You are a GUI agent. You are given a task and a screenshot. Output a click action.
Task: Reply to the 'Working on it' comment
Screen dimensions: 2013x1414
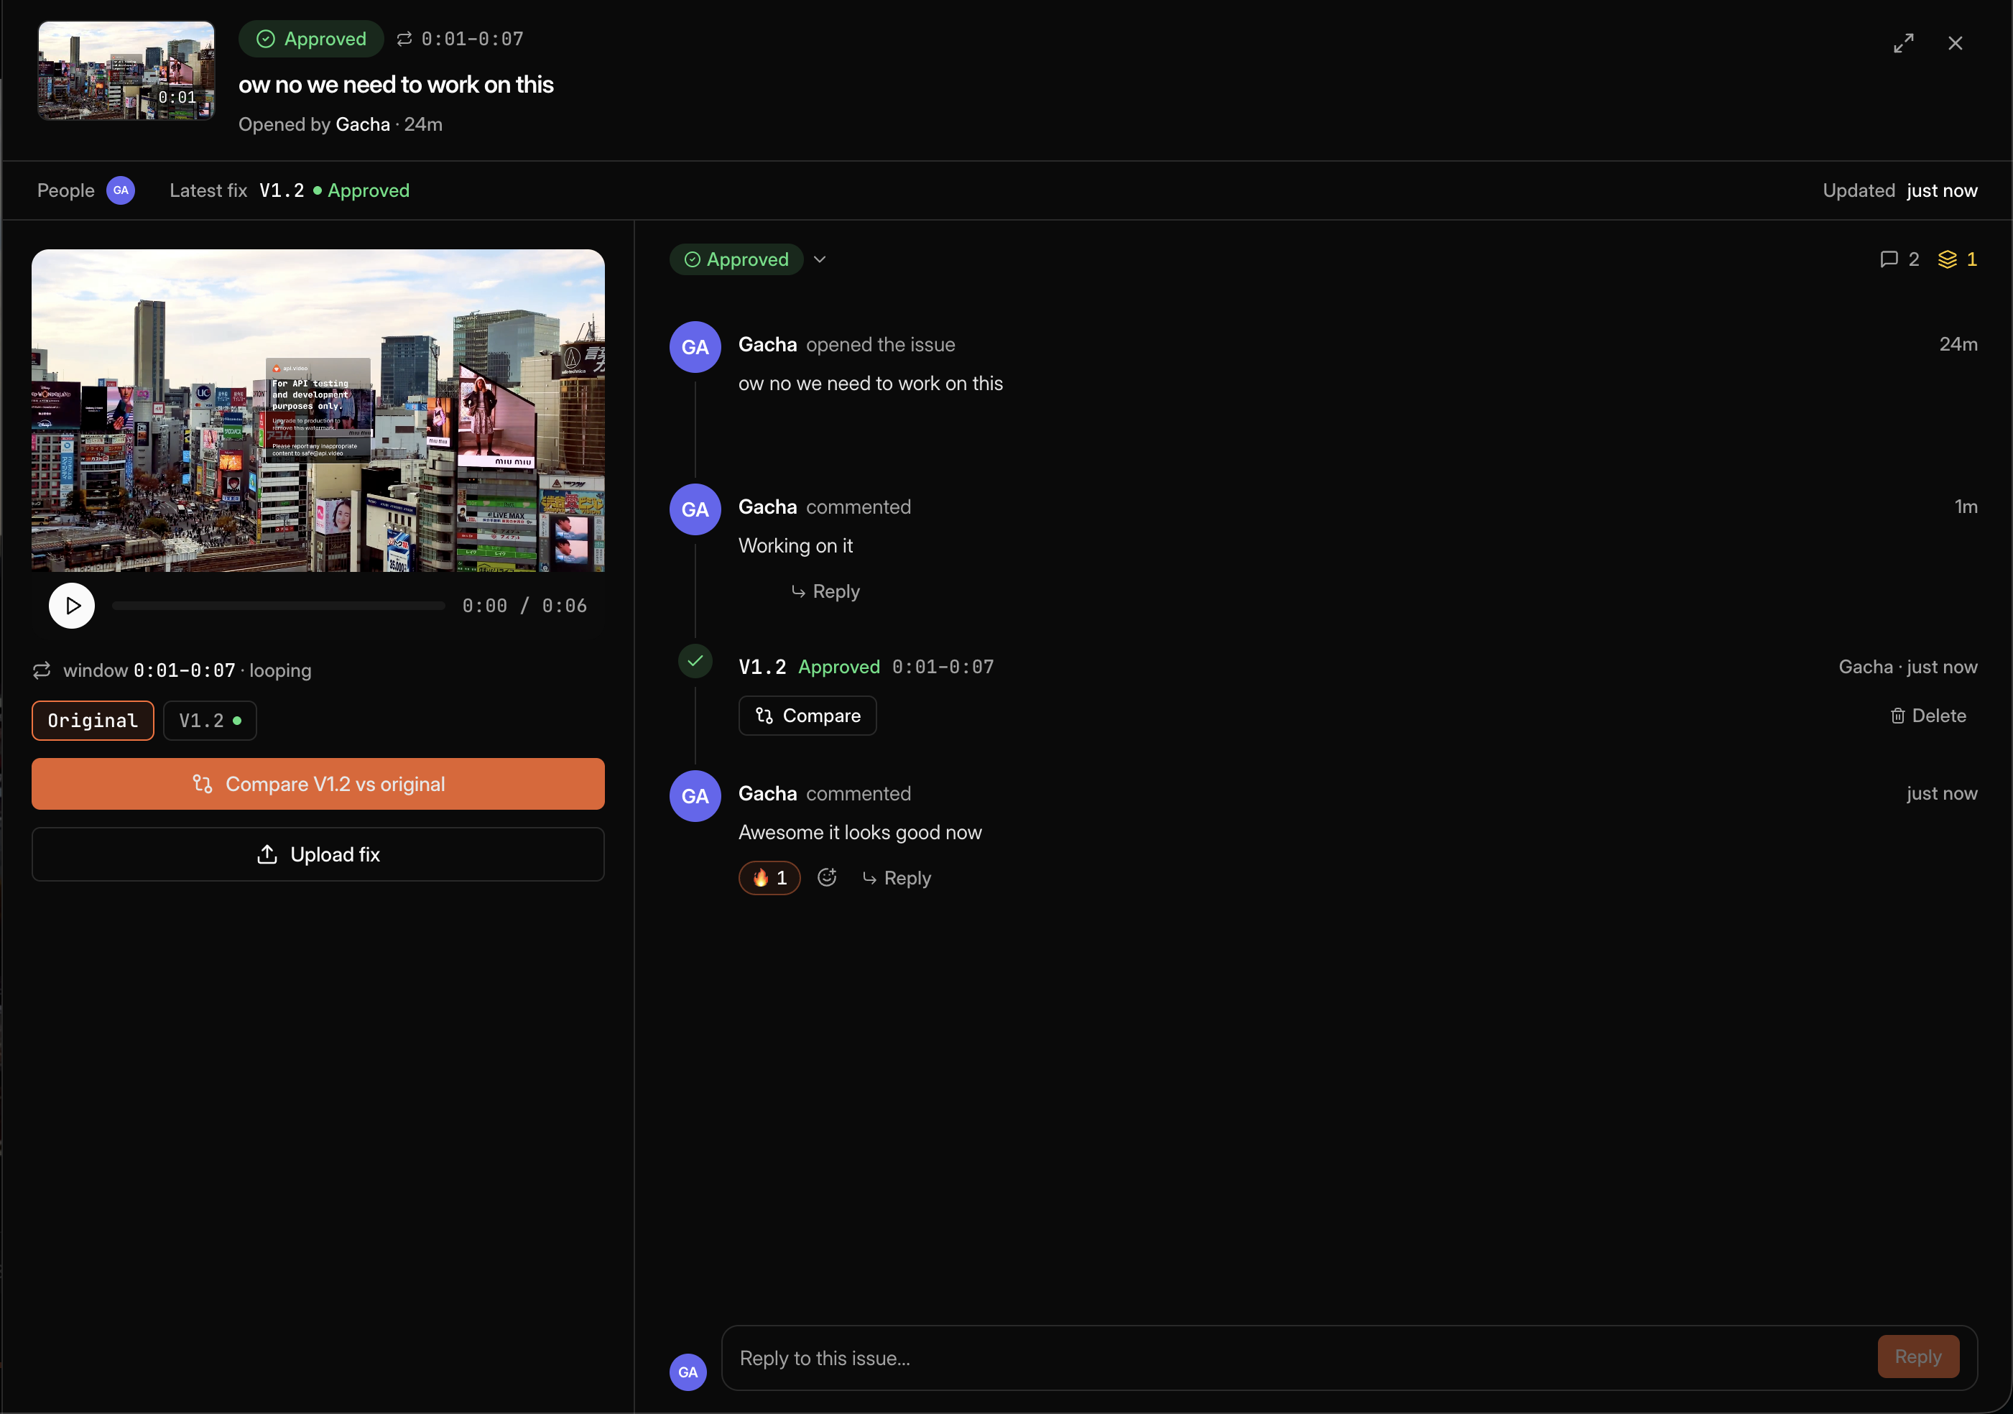click(x=826, y=592)
